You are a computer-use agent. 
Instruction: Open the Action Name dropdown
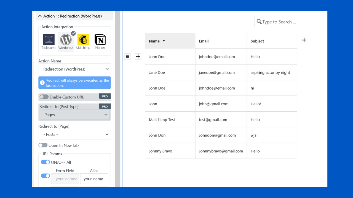[75, 69]
